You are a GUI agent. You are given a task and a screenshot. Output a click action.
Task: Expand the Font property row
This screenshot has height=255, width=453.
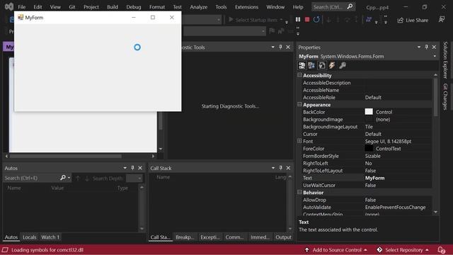(x=299, y=141)
